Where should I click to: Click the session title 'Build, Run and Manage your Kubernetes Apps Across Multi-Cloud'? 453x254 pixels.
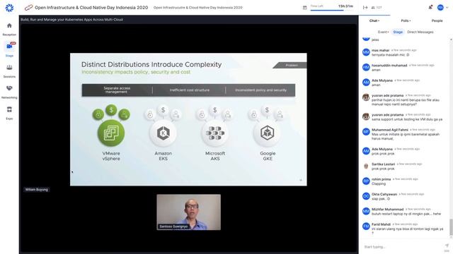(x=71, y=20)
